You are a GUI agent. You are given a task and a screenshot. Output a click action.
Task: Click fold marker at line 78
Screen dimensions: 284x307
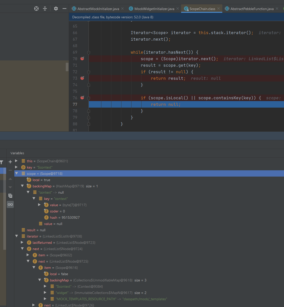[x=89, y=111]
